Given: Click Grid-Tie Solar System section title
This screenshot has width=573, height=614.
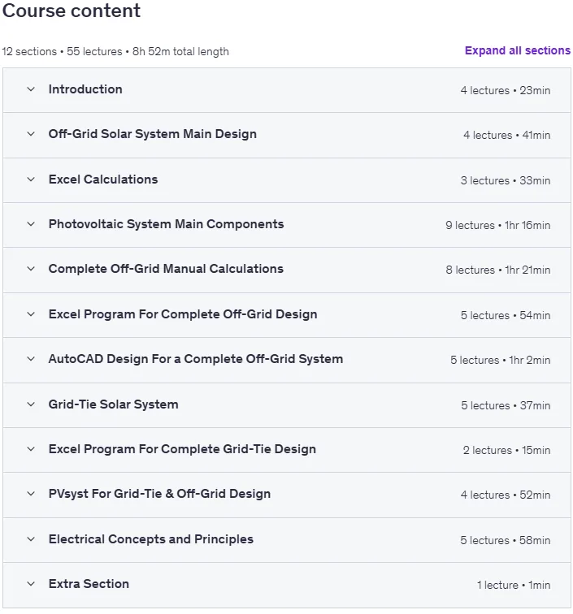Looking at the screenshot, I should coord(113,404).
